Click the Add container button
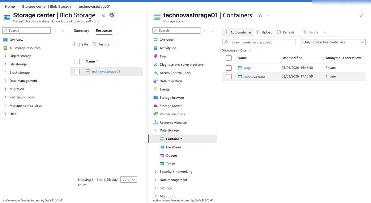This screenshot has height=203, width=371. pos(238,32)
